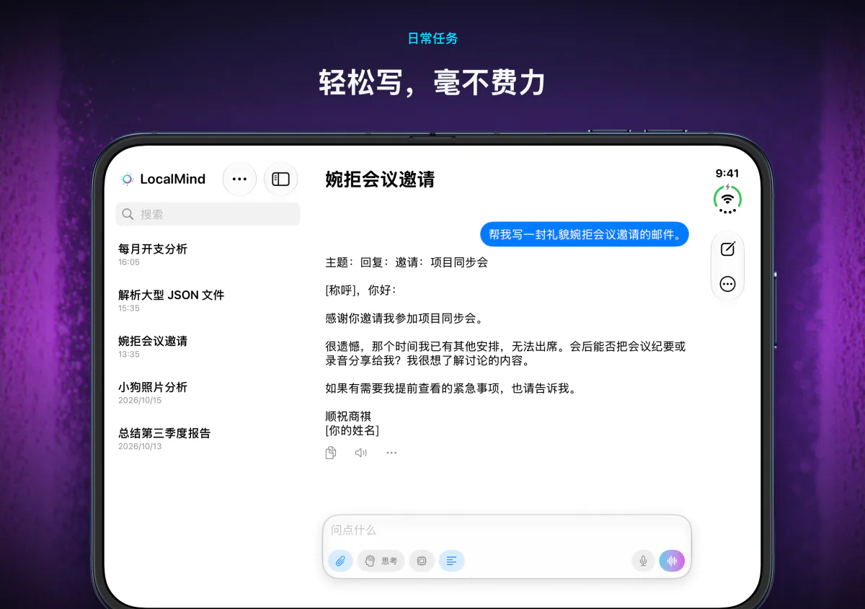Click the 如果有需要我提前查看的紧急事项 line

tap(451, 388)
